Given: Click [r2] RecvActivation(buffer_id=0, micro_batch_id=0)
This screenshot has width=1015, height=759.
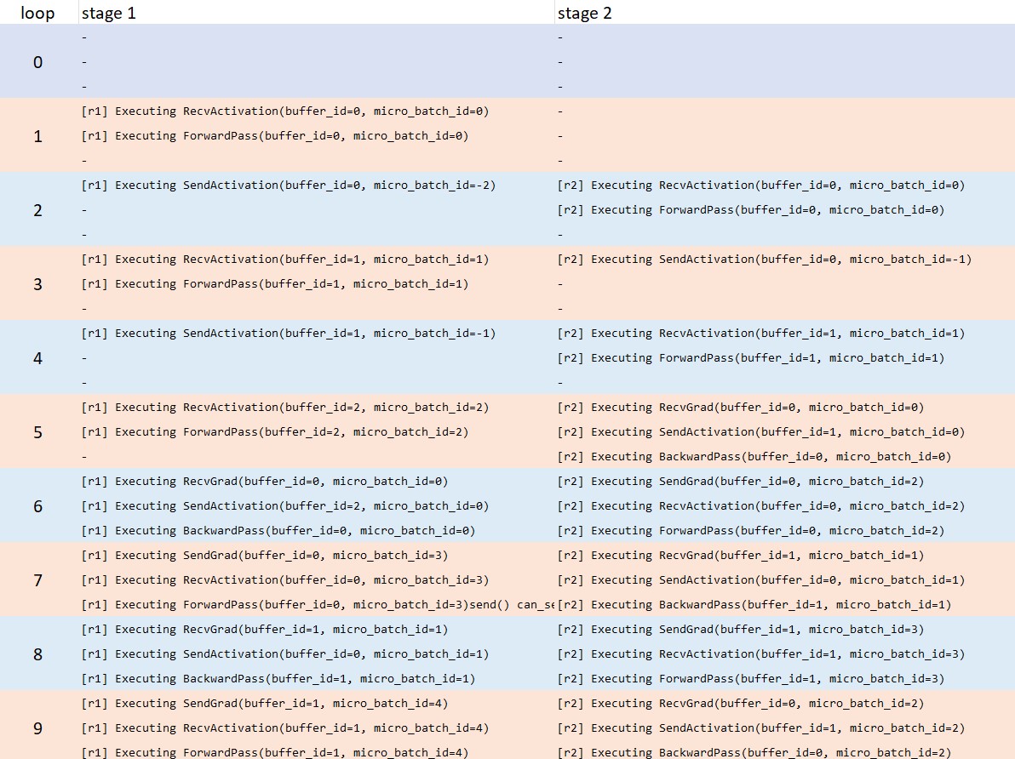Looking at the screenshot, I should [x=761, y=185].
